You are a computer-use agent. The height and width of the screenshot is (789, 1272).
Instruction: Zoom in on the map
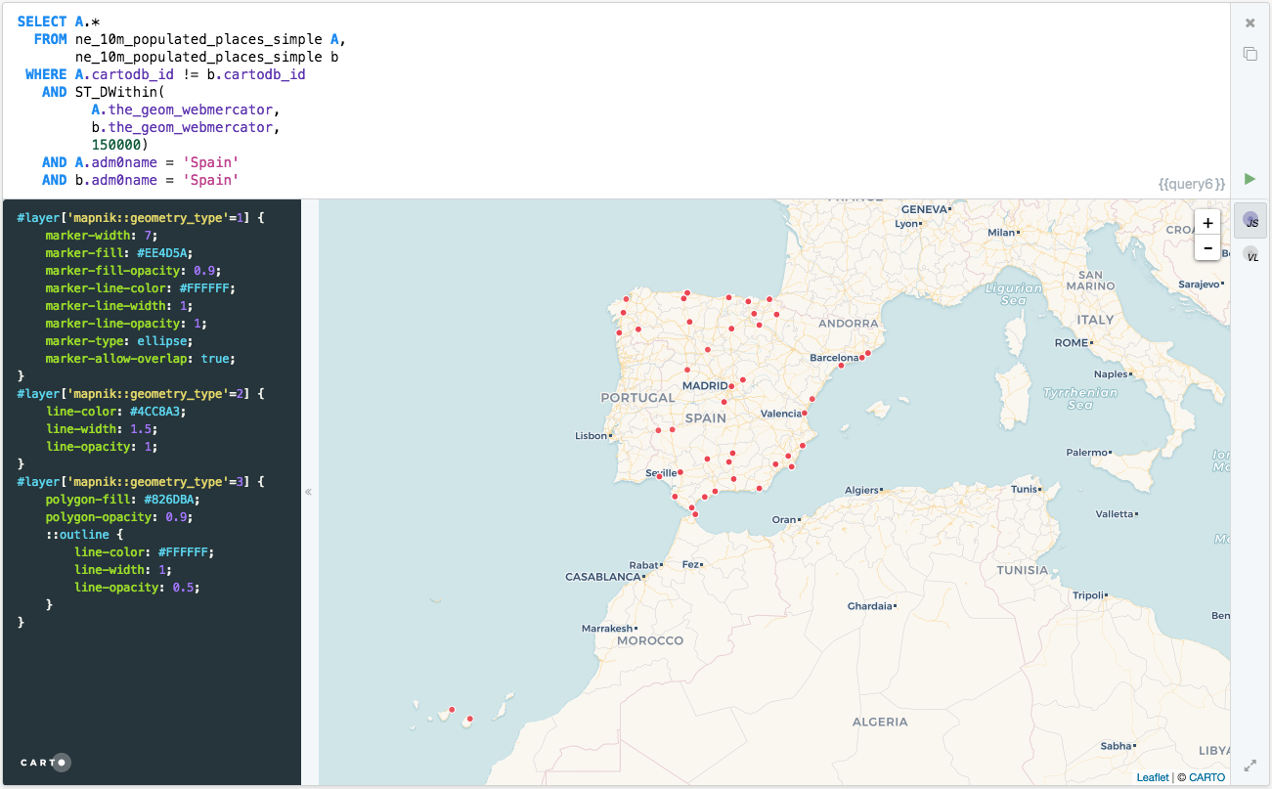(x=1207, y=222)
